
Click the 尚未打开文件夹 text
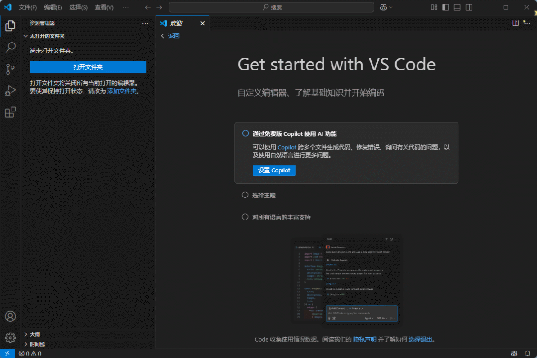pos(52,51)
